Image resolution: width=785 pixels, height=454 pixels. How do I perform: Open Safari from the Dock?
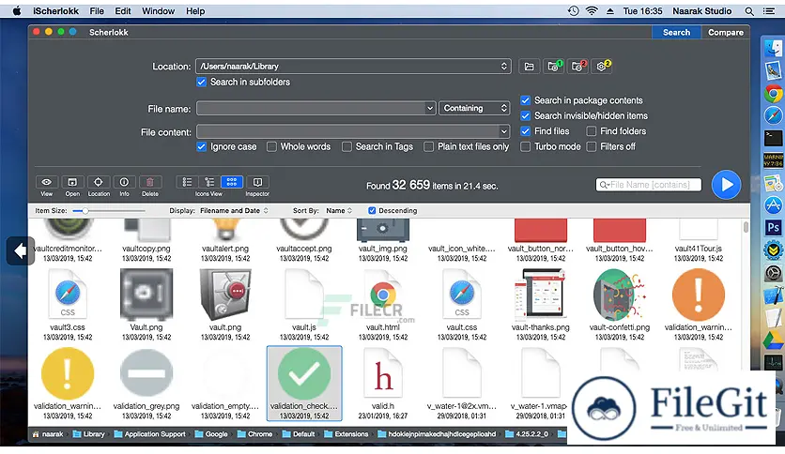tap(774, 115)
